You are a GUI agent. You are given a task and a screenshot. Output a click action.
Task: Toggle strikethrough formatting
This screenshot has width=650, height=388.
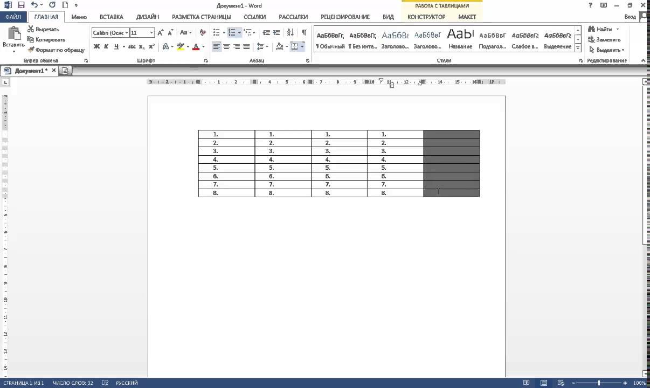tap(132, 47)
